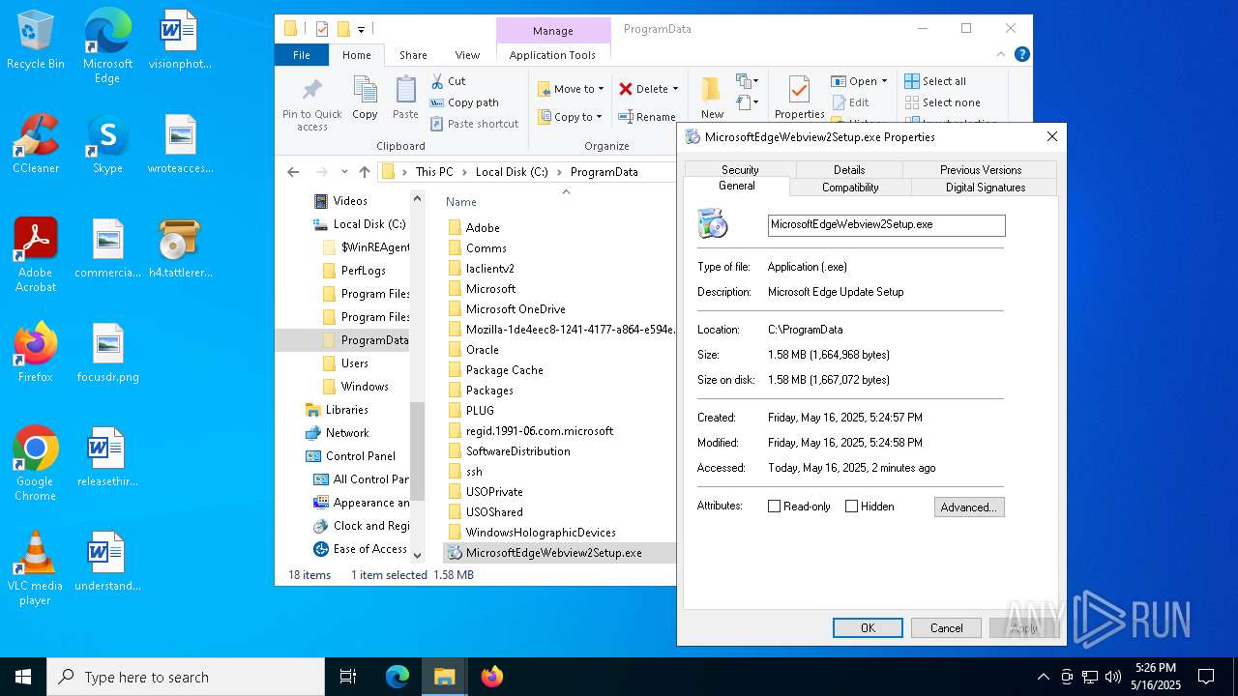Click Pin to Quick access icon

[311, 91]
